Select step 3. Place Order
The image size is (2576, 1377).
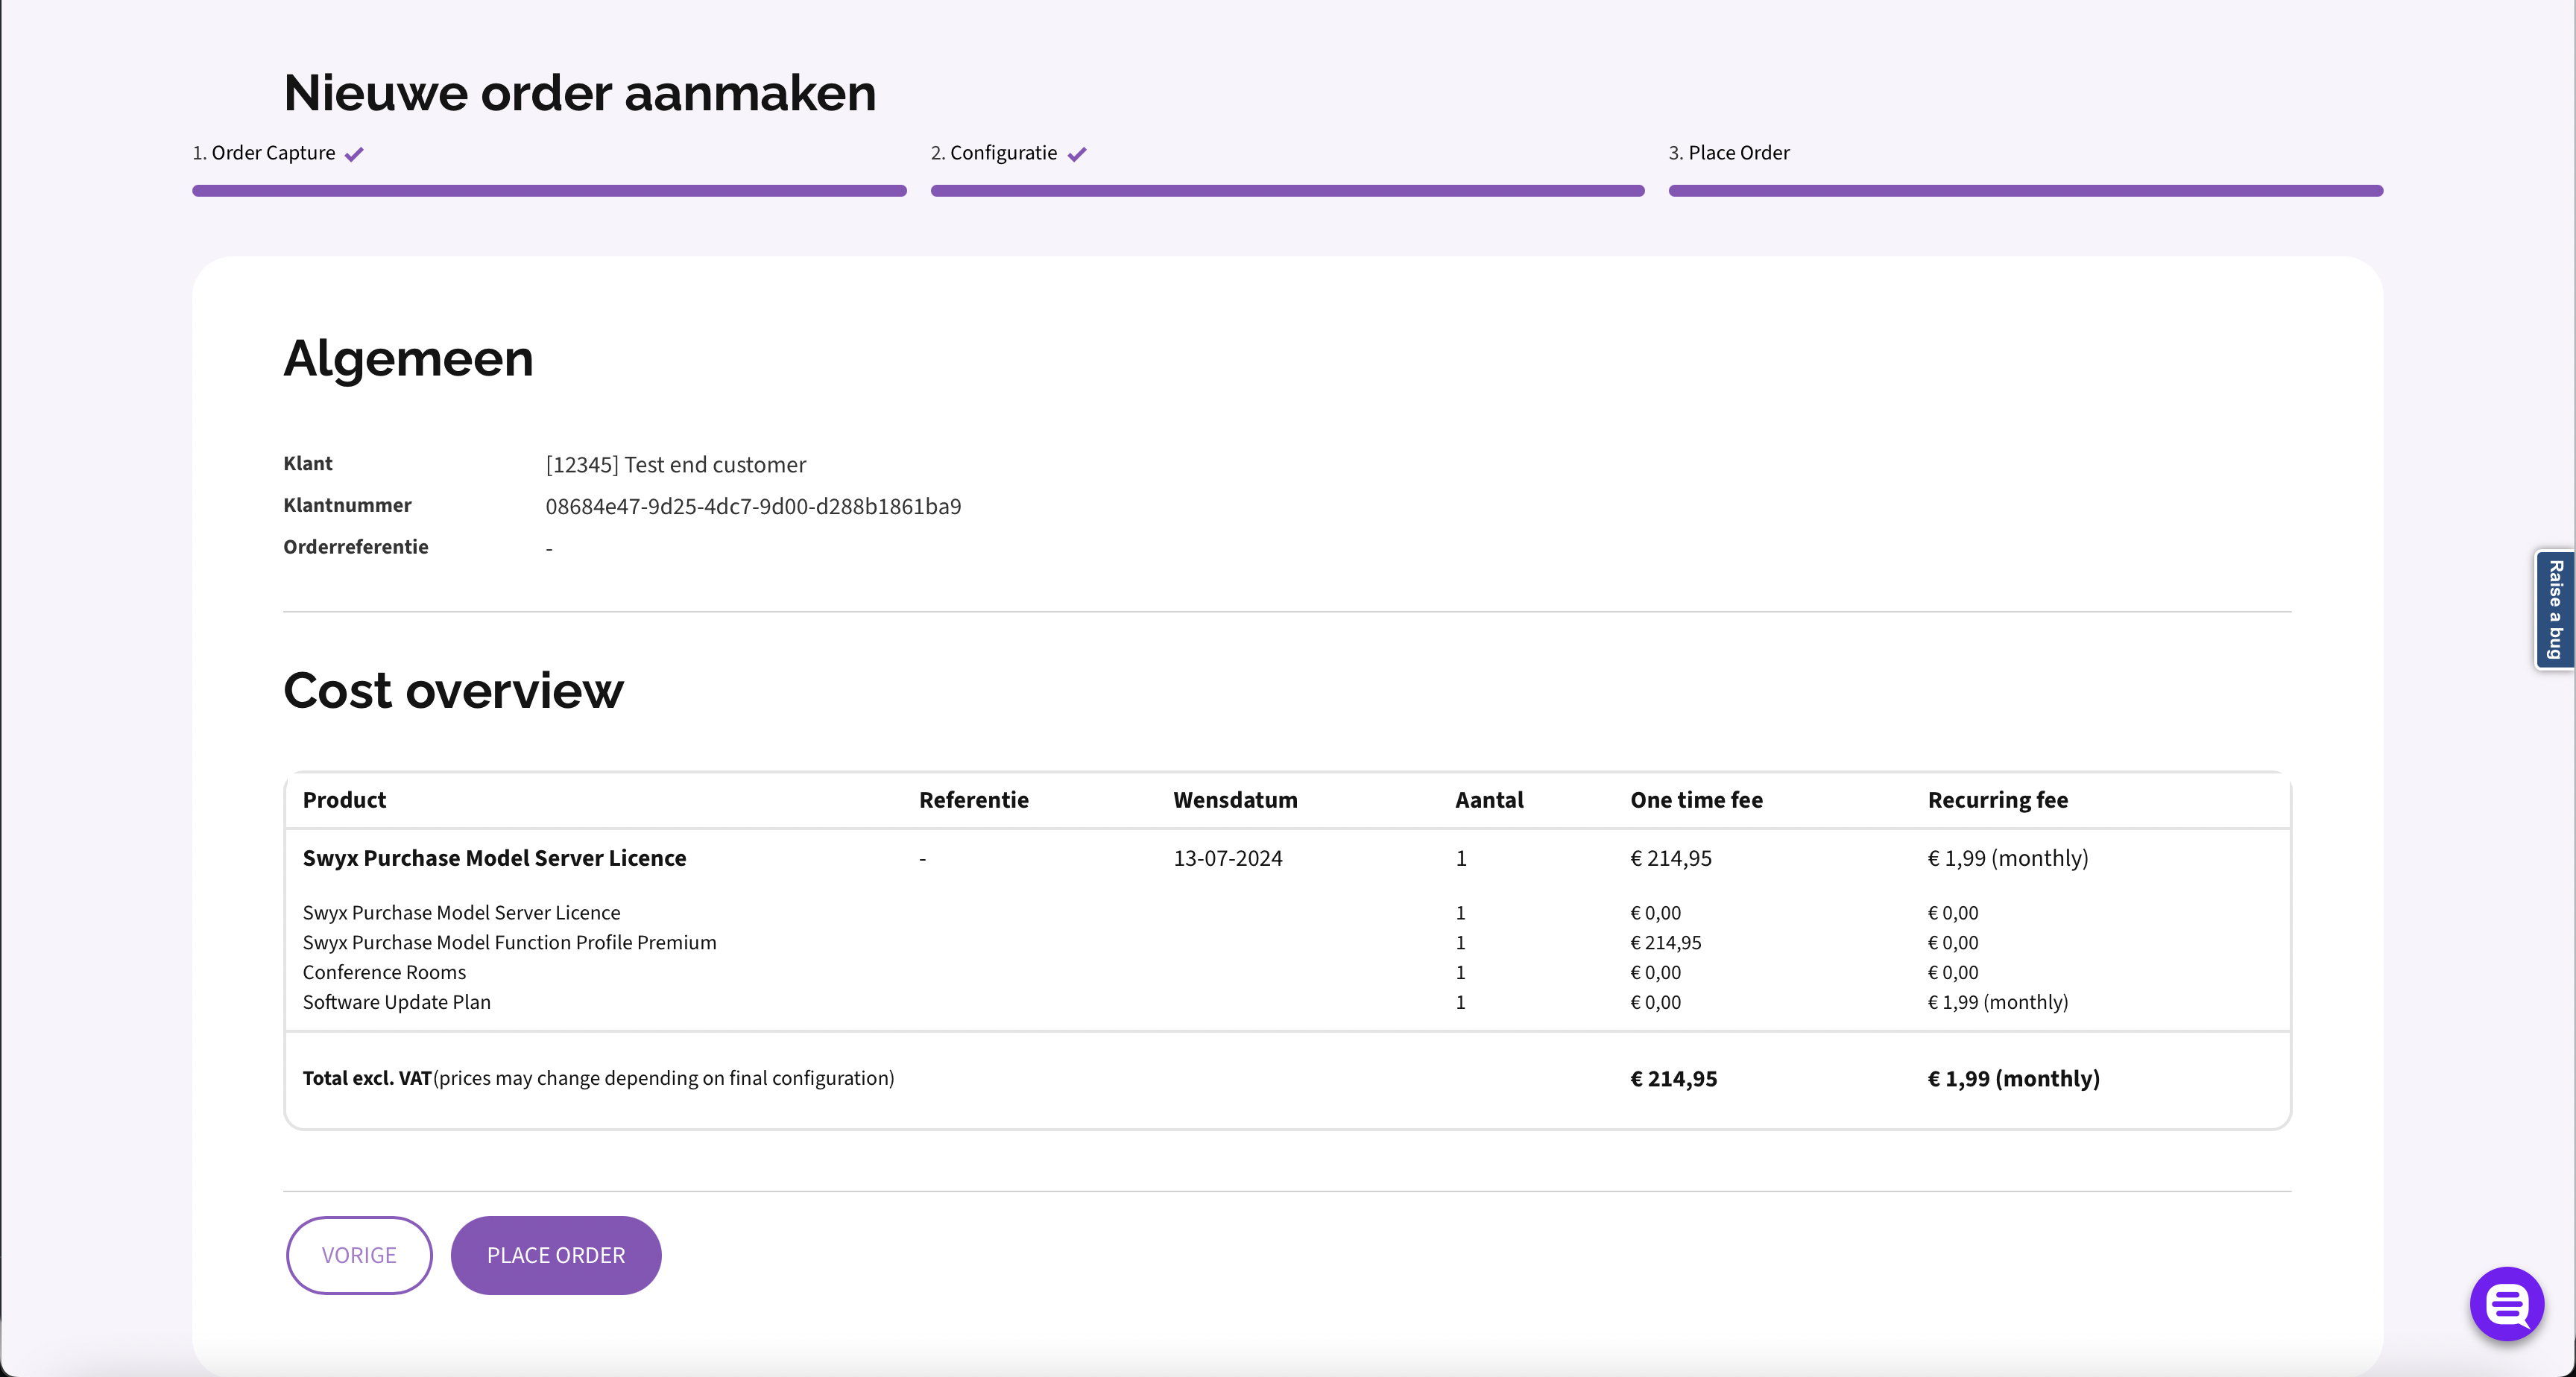(1729, 153)
